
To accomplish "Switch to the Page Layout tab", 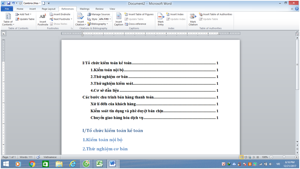I will 49,8.
